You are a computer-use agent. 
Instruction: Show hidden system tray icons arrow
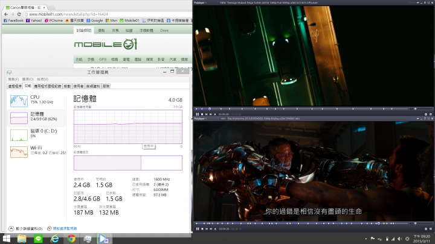click(x=366, y=239)
